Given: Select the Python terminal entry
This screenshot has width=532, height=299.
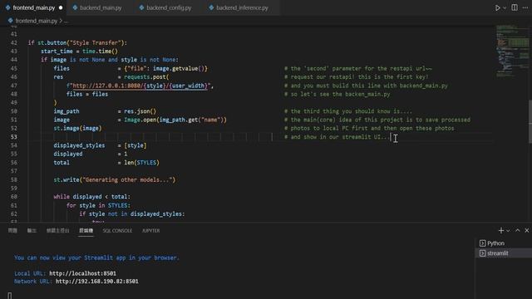Looking at the screenshot, I should tap(504, 243).
